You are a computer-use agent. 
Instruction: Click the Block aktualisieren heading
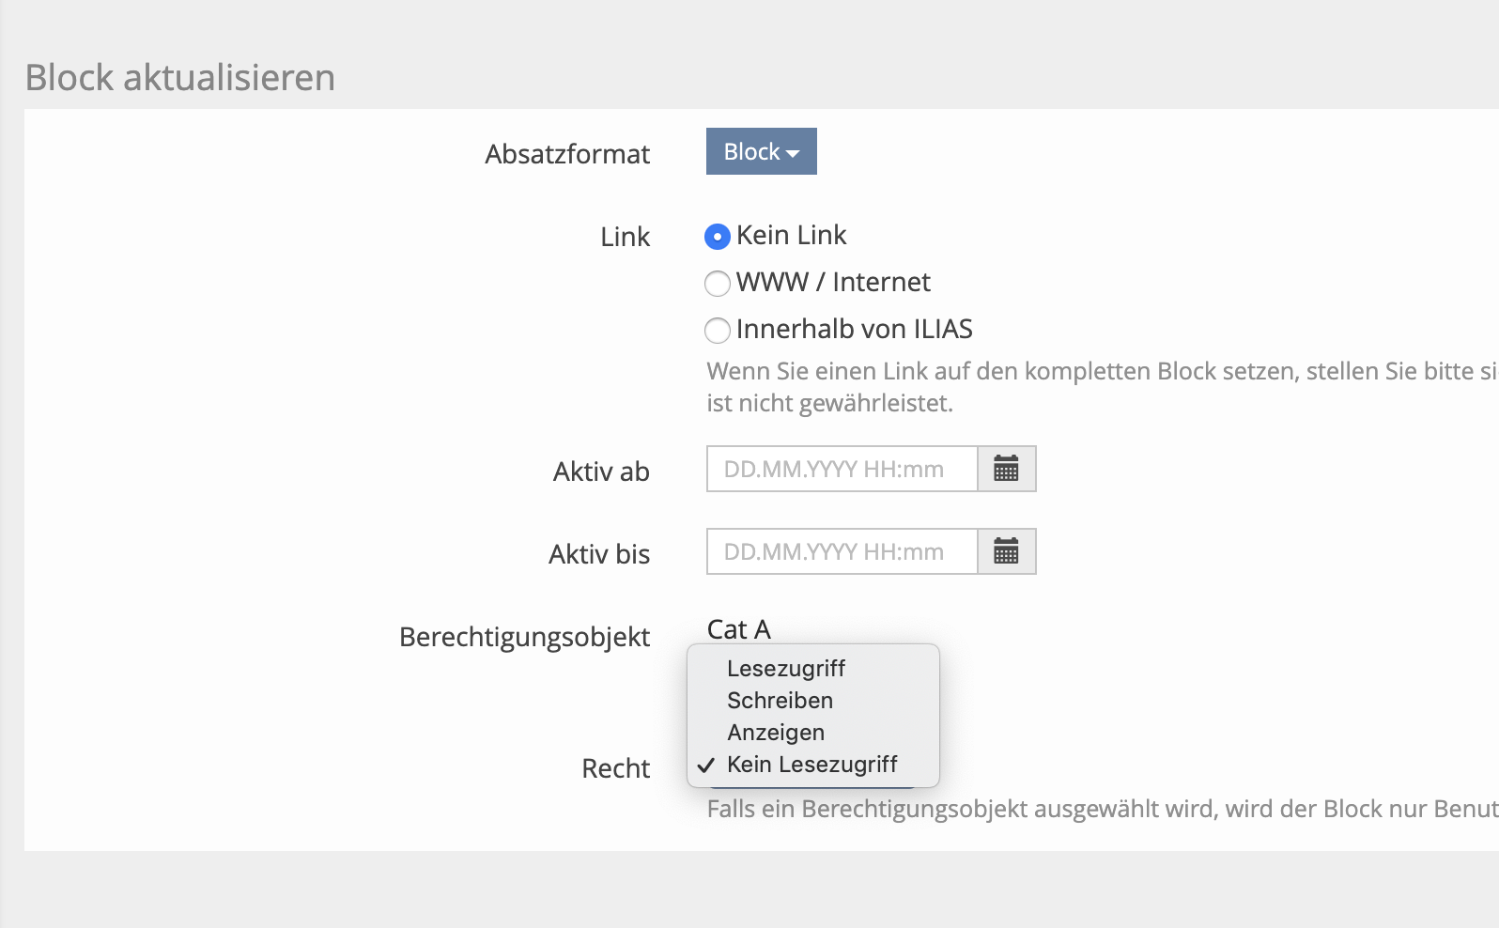(179, 77)
